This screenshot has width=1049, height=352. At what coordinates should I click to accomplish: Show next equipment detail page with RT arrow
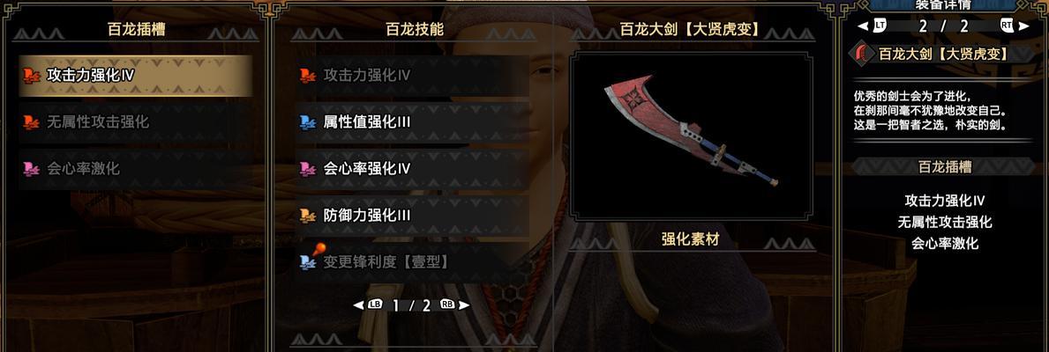1015,26
